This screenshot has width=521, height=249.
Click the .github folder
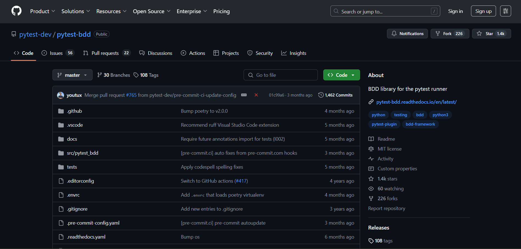(x=74, y=111)
